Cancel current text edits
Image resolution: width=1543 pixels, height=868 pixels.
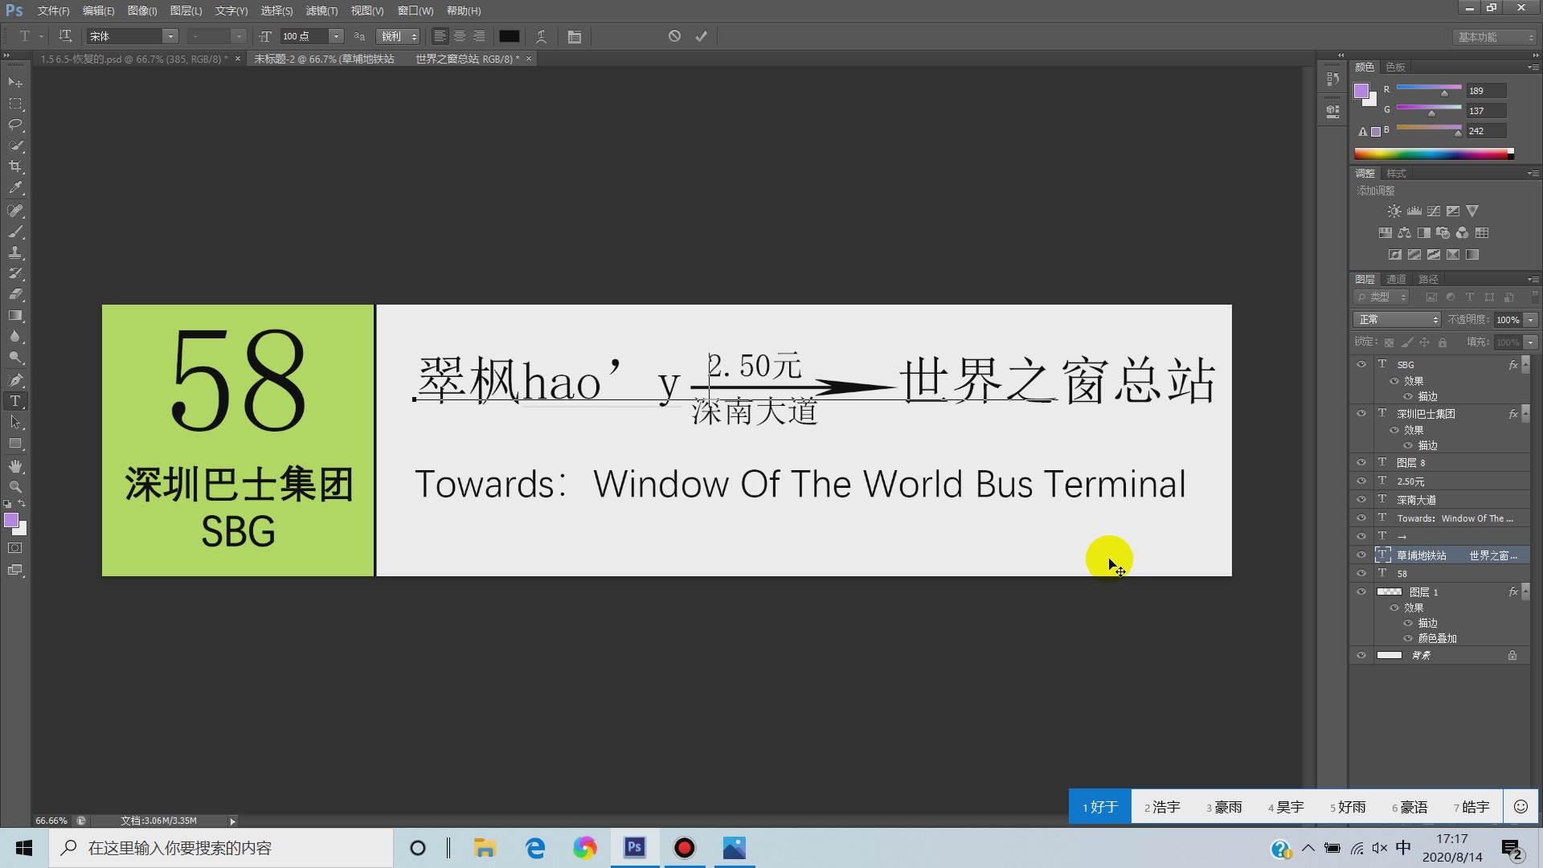click(674, 36)
